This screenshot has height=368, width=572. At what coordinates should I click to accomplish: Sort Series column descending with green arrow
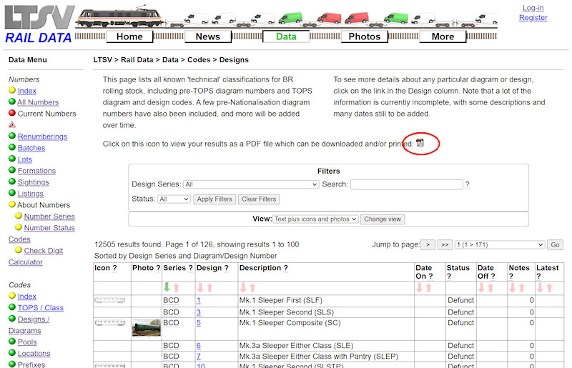point(167,288)
